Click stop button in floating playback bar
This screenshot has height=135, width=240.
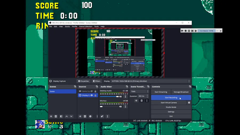pyautogui.click(x=186, y=31)
